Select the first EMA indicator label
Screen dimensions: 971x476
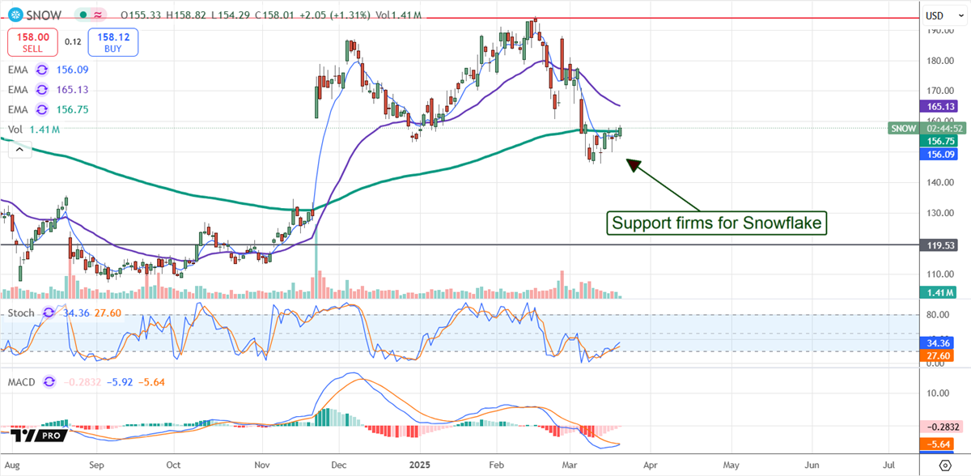point(19,71)
